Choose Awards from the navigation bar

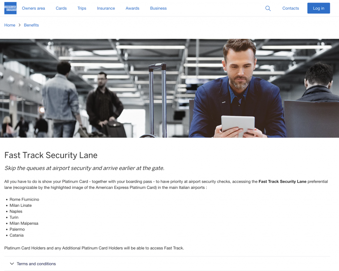click(132, 8)
